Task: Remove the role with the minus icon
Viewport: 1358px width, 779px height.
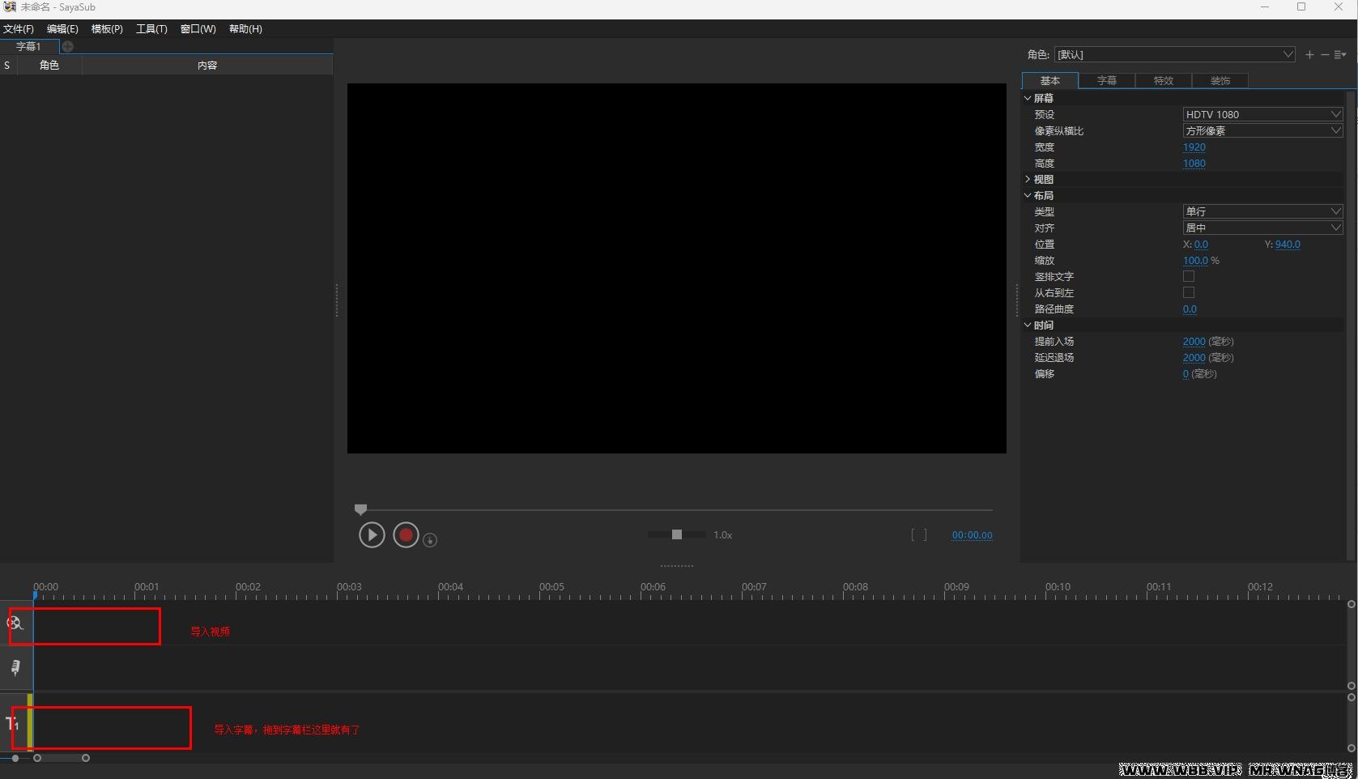Action: [1325, 54]
